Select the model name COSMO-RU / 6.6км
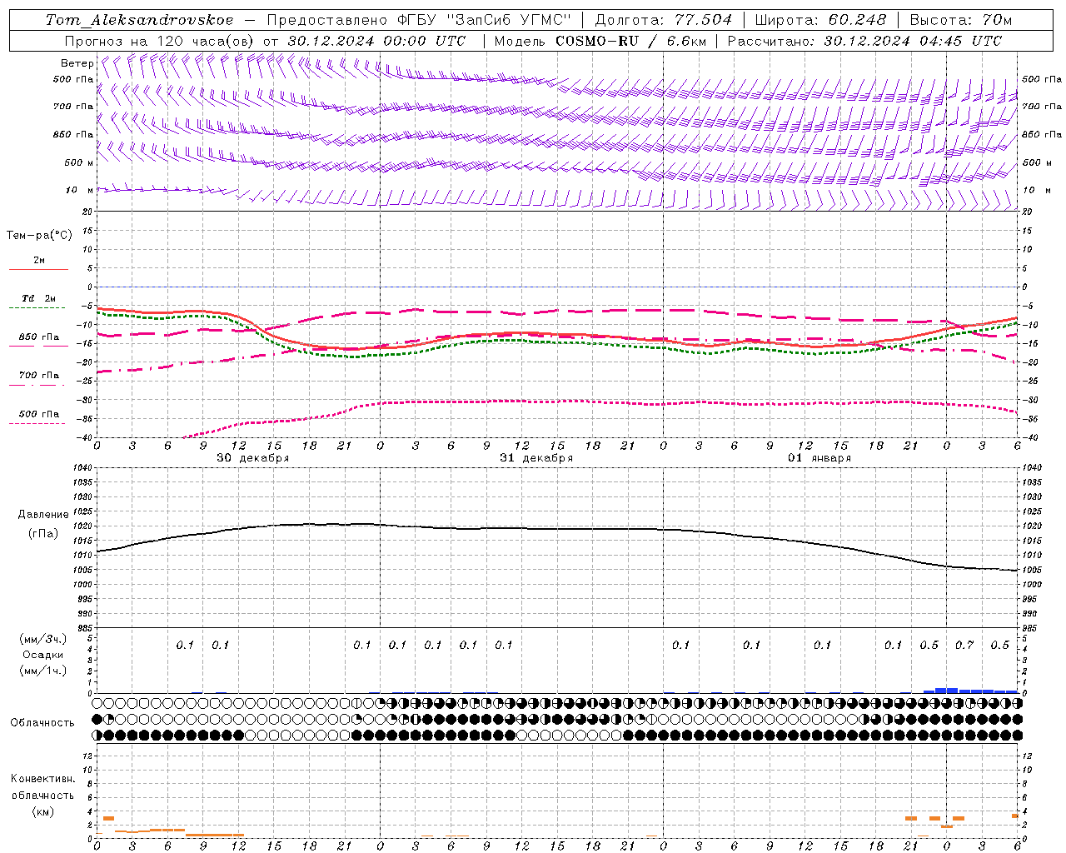 pos(630,41)
